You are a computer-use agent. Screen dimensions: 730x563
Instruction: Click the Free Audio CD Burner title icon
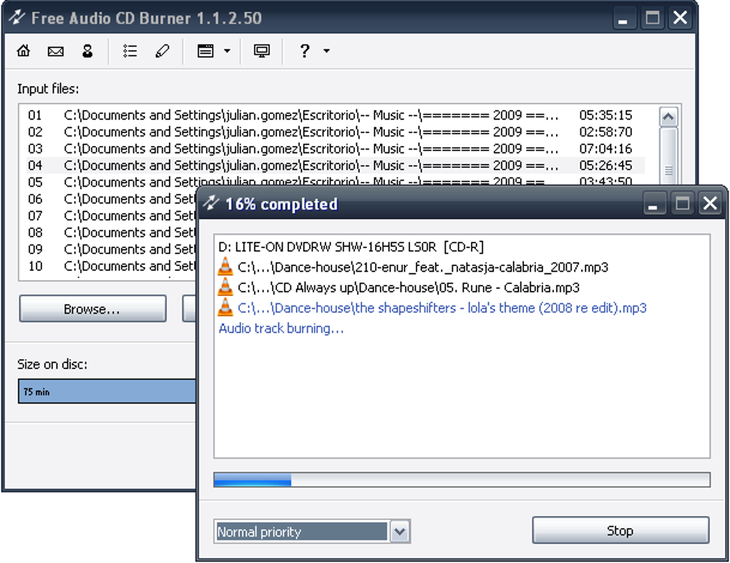17,17
